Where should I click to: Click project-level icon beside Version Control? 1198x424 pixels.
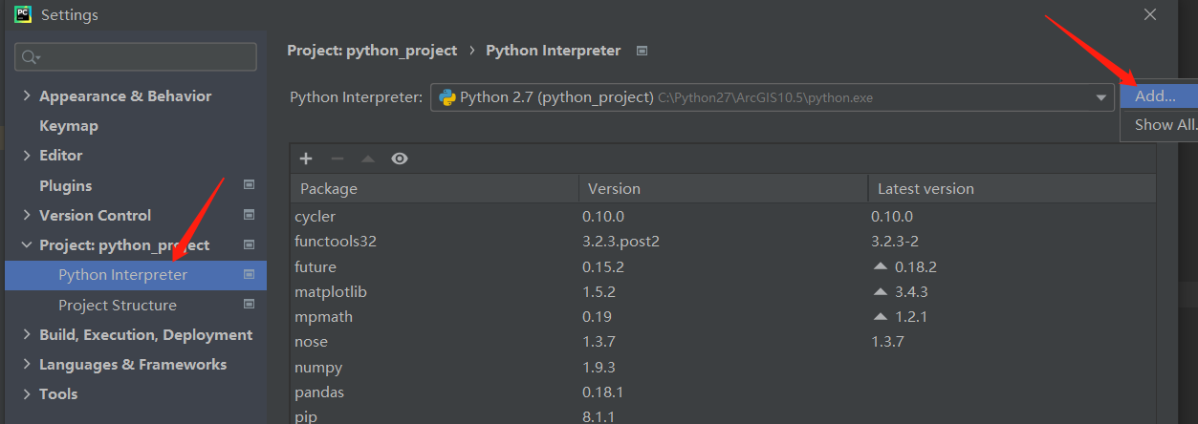coord(250,215)
